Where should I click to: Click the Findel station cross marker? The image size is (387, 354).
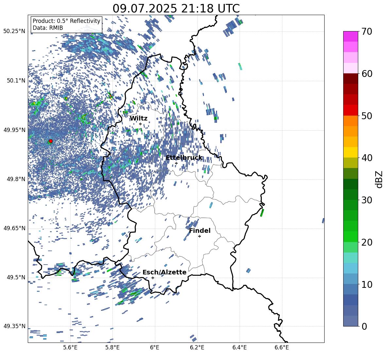(x=199, y=236)
